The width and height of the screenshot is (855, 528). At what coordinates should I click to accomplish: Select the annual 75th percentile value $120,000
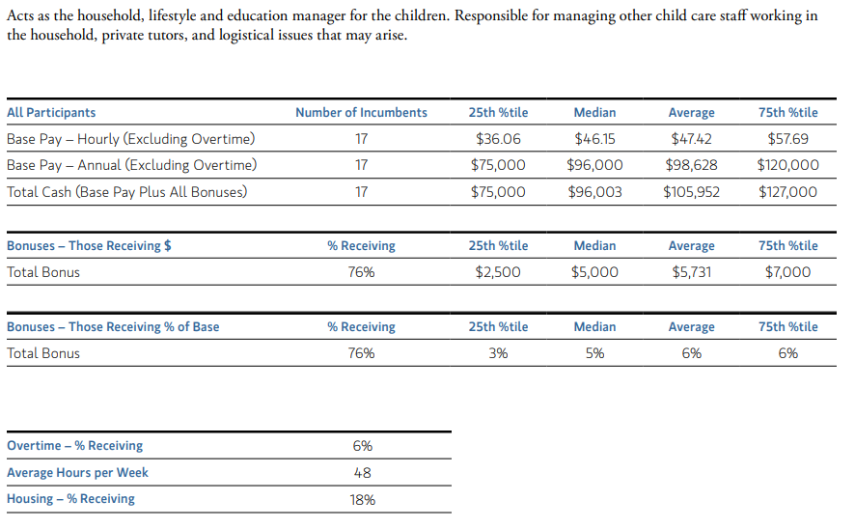click(x=787, y=165)
